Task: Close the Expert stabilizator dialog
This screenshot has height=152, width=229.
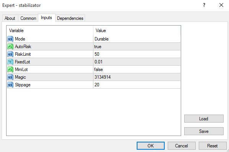Action: (221, 5)
